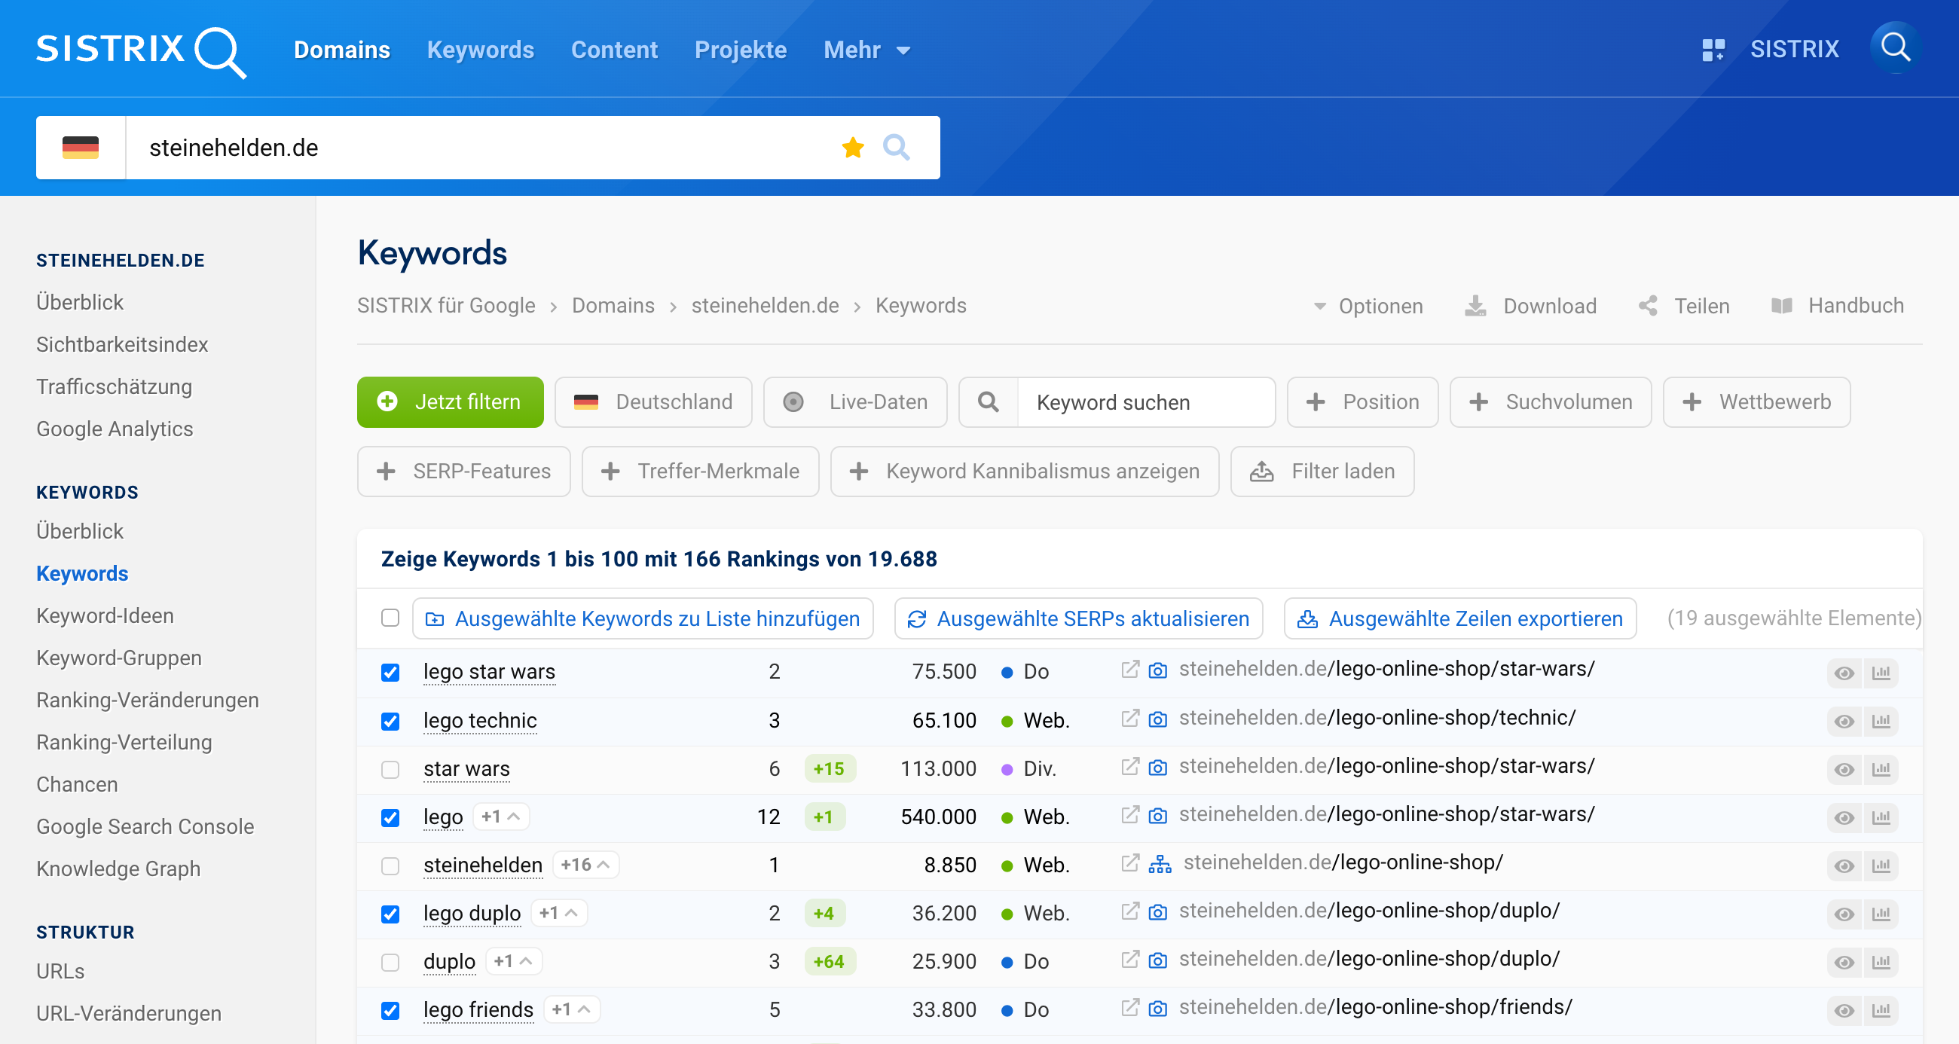Open external link for lego duplo row
This screenshot has height=1044, width=1959.
coord(1130,911)
